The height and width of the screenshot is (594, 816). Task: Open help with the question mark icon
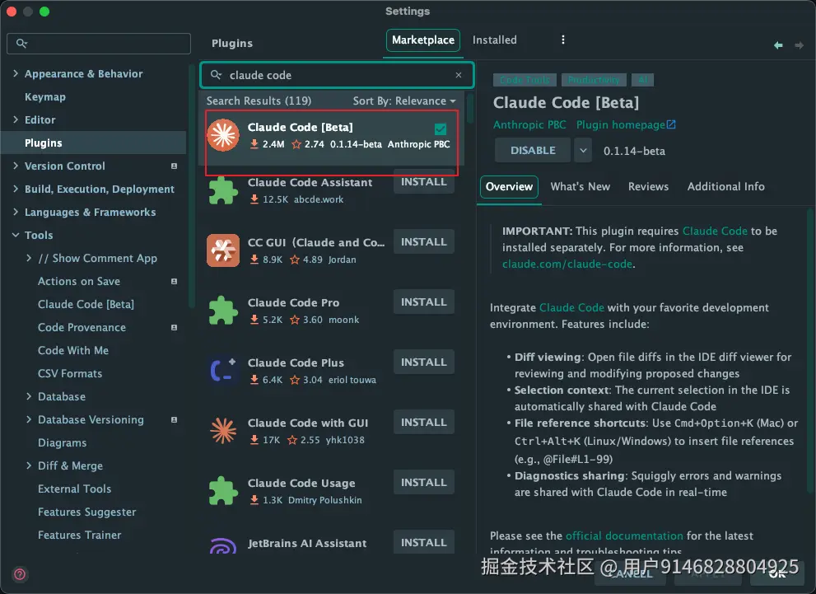[20, 574]
